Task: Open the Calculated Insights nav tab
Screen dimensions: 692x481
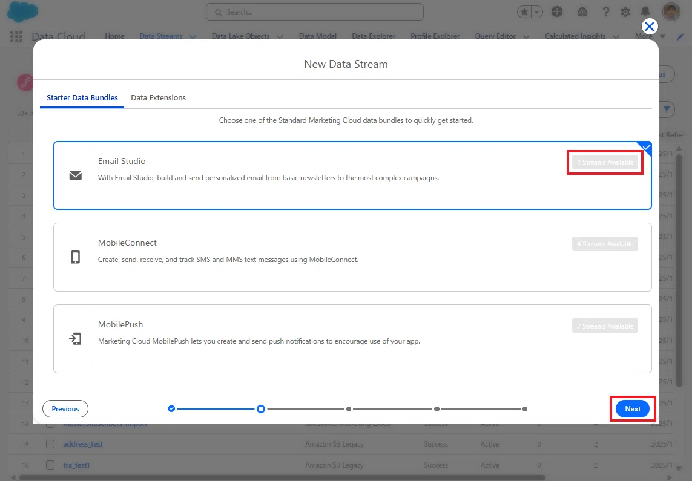Action: [575, 36]
